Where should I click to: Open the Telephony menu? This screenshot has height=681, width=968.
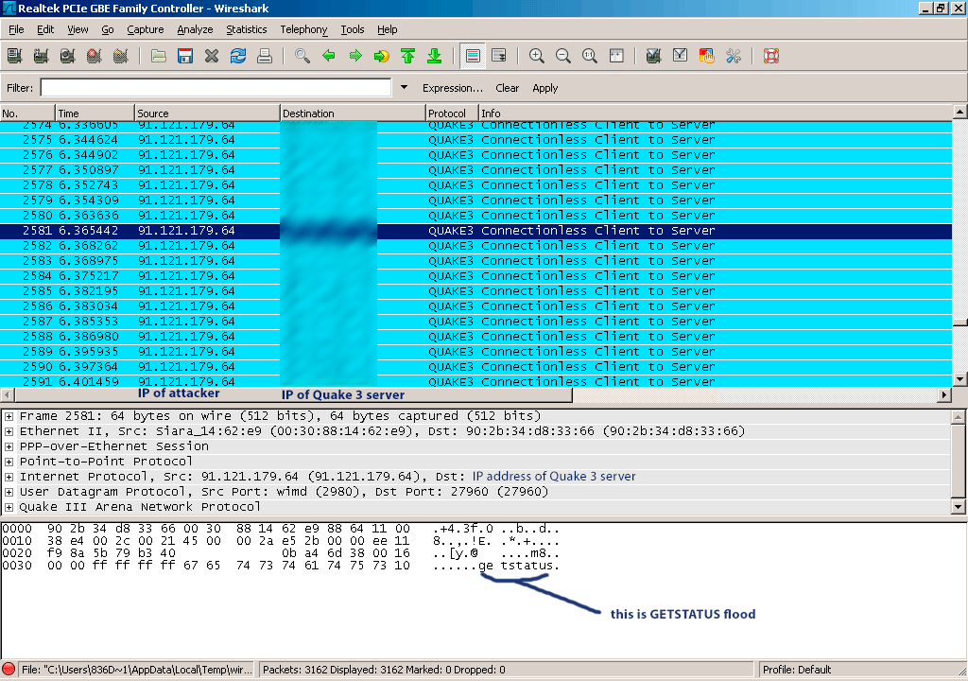[303, 29]
